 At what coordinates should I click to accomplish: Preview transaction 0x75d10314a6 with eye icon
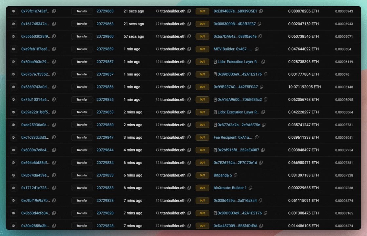(x=13, y=100)
